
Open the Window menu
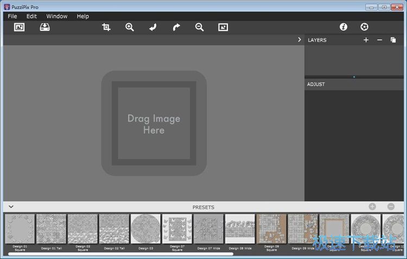(57, 16)
